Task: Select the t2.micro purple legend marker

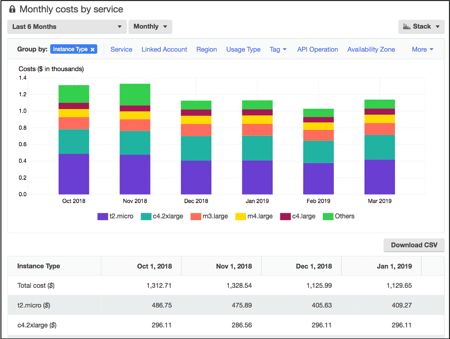Action: pyautogui.click(x=103, y=216)
